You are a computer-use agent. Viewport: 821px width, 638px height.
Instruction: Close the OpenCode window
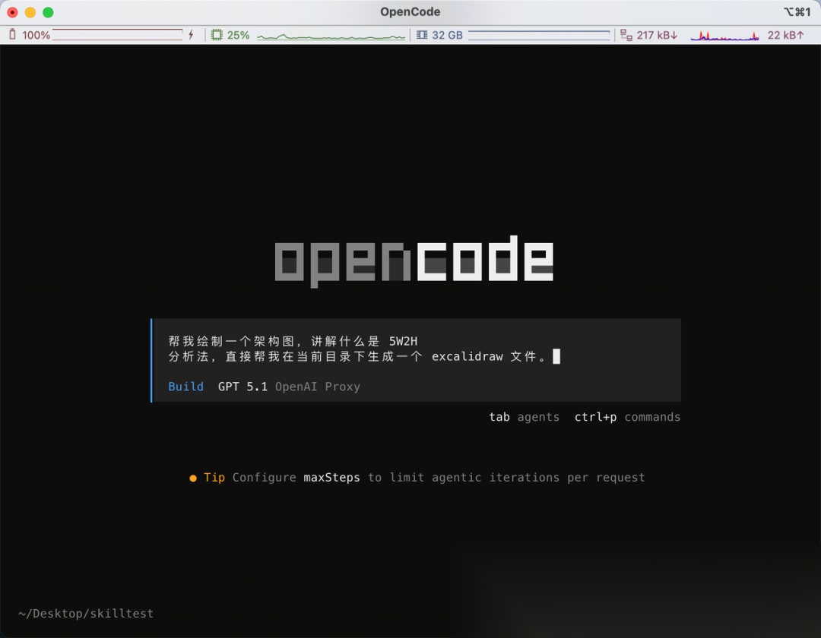[x=13, y=12]
